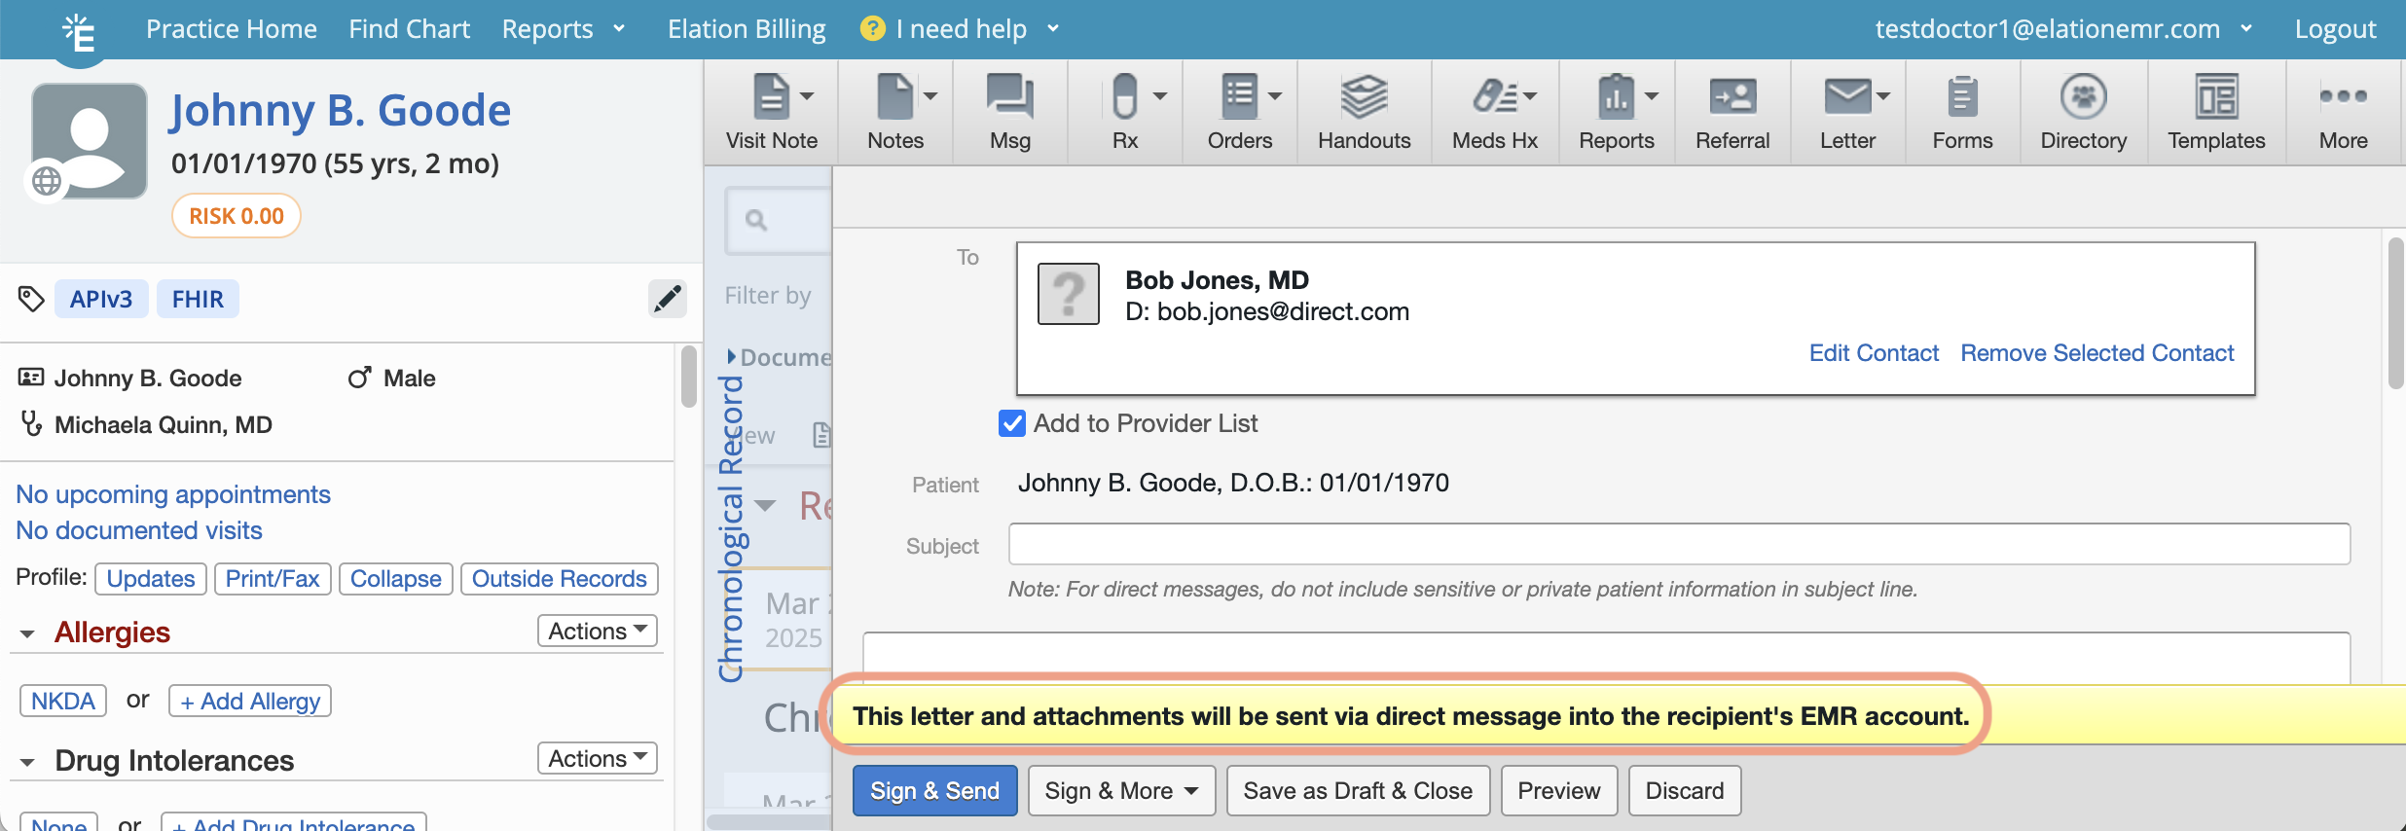Collapse the Drug Intolerances section triangle
This screenshot has height=831, width=2406.
point(27,763)
